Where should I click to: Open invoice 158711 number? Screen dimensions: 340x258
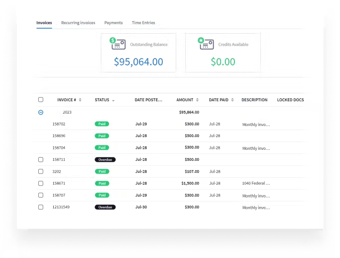pos(59,159)
